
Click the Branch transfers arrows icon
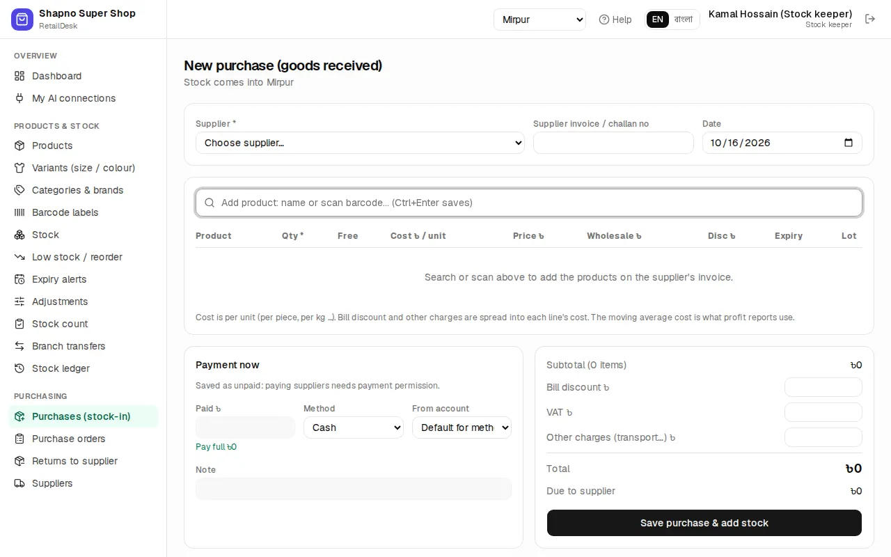[x=19, y=346]
